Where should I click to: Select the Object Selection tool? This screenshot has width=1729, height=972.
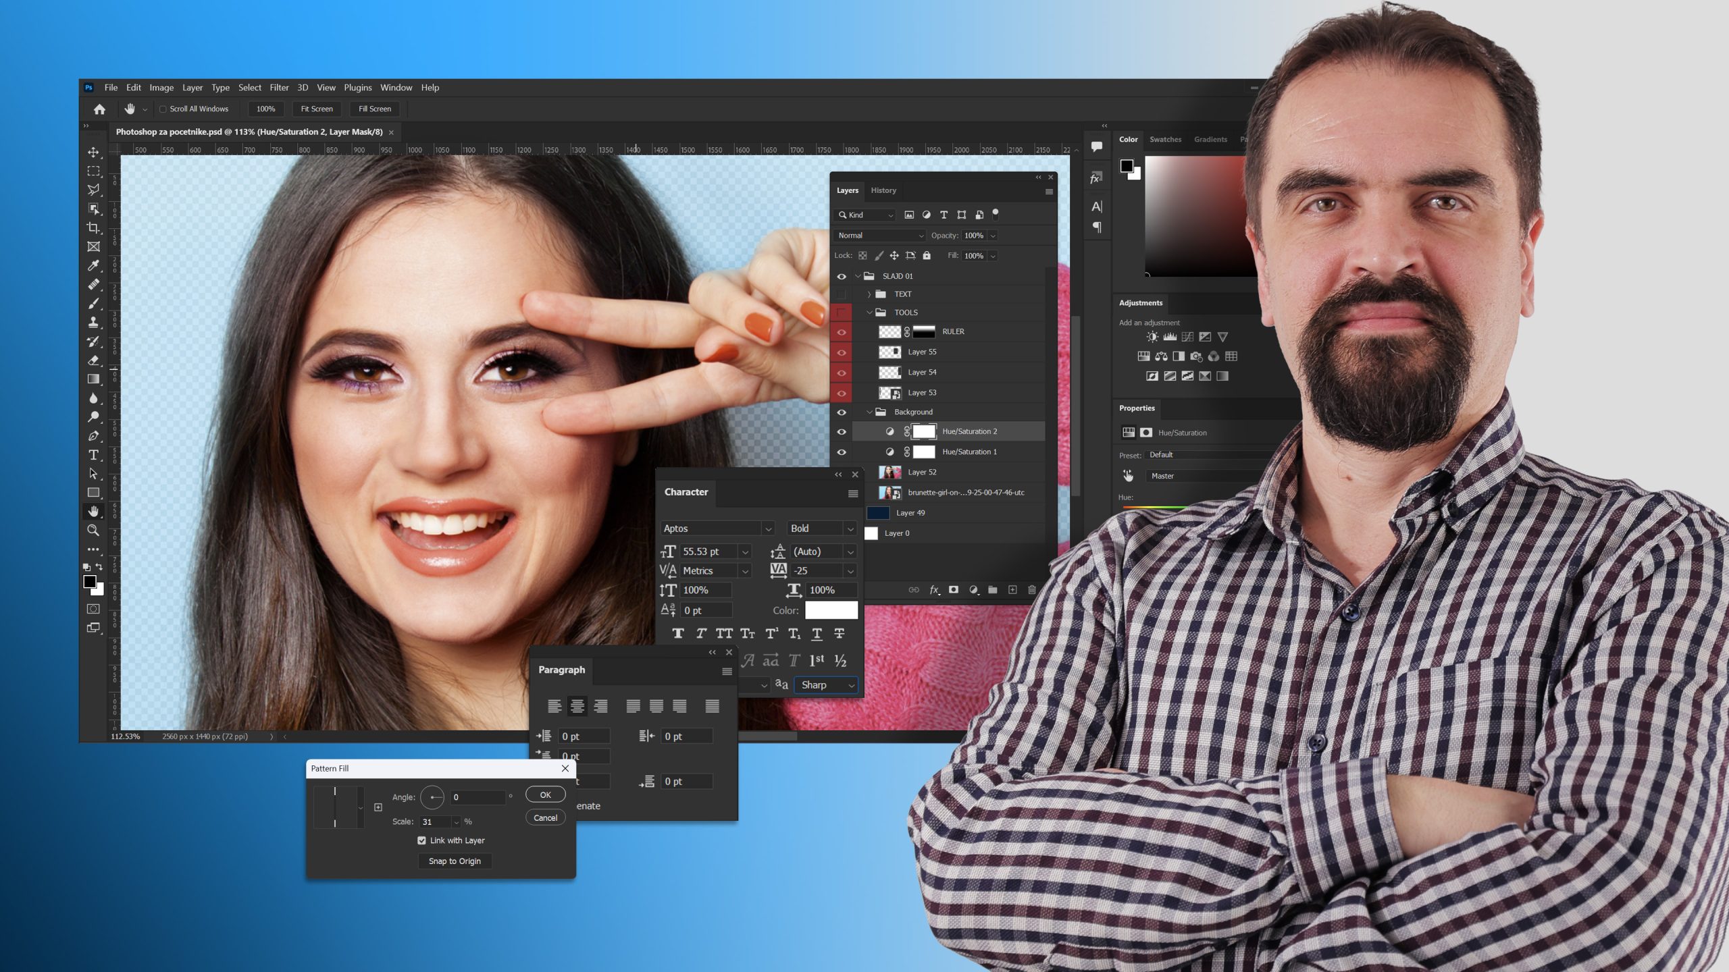coord(93,209)
